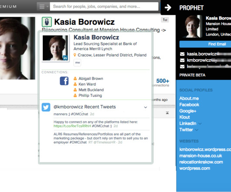
Task: Click the third envelope icon in Prophet
Action: (x=182, y=66)
